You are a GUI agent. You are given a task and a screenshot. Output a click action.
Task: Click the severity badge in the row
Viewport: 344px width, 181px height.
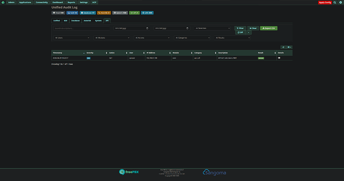(88, 58)
